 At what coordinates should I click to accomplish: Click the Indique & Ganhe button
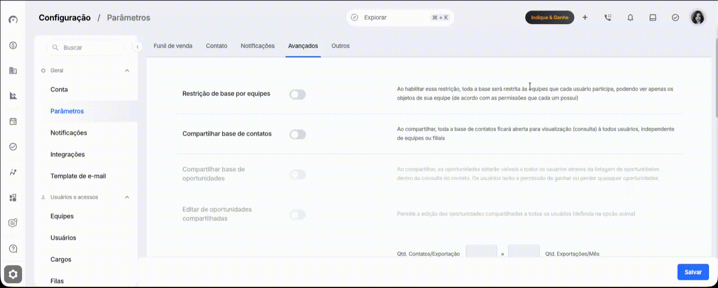550,18
